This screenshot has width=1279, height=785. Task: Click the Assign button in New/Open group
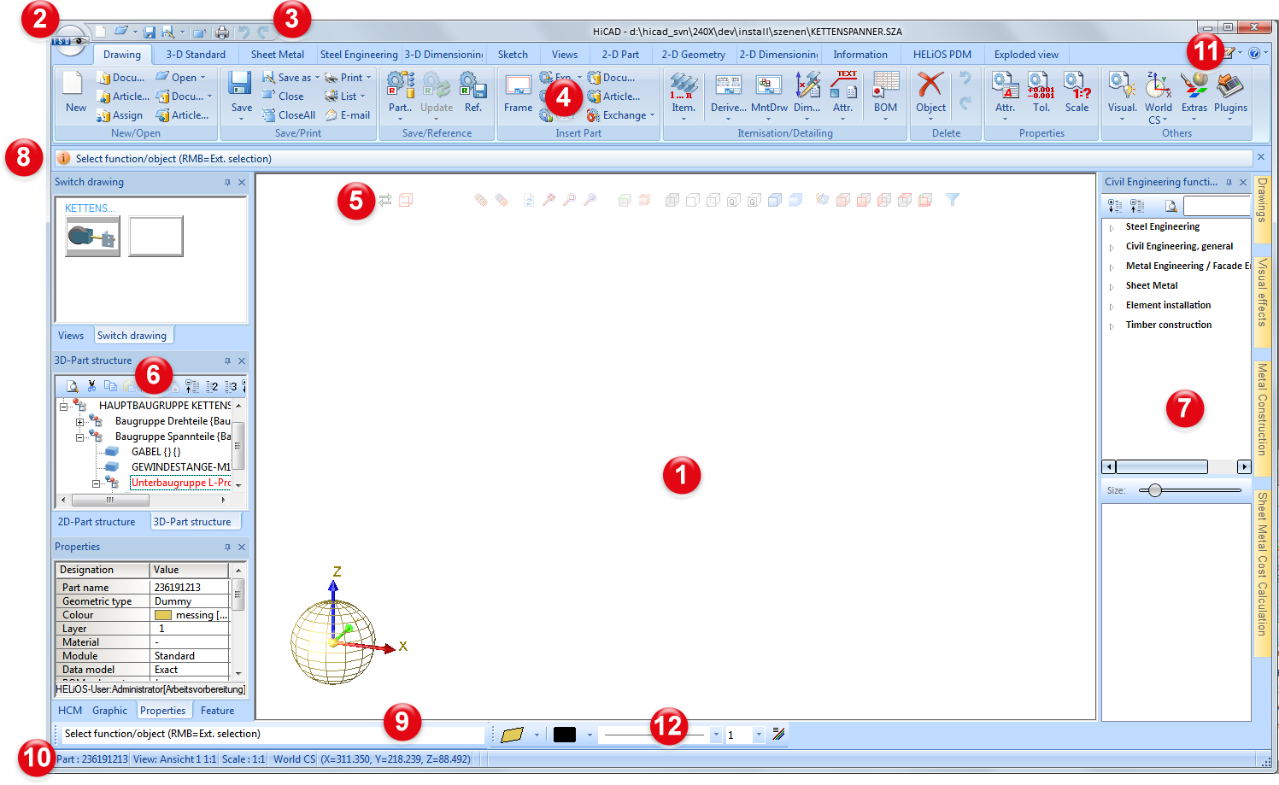pos(120,115)
